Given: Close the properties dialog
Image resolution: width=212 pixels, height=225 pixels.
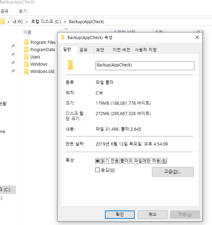Looking at the screenshot, I should [x=197, y=37].
